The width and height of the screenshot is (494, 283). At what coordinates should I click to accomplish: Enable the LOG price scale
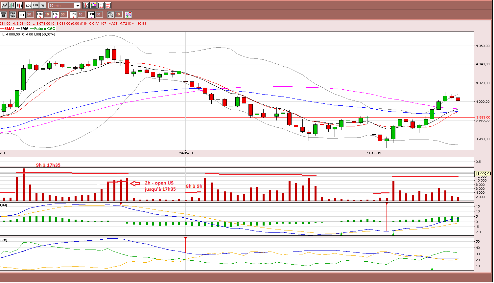[29, 5]
